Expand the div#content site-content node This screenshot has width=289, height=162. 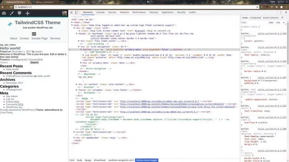pos(76,84)
